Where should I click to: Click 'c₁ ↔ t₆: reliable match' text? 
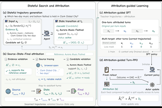click(x=50, y=79)
